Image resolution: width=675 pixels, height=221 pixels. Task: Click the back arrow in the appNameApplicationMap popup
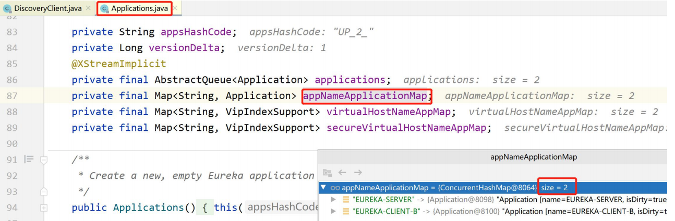coord(342,173)
